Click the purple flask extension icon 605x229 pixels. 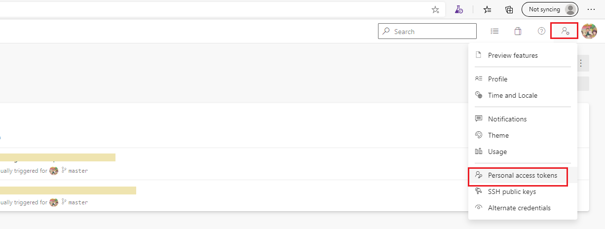coord(459,9)
